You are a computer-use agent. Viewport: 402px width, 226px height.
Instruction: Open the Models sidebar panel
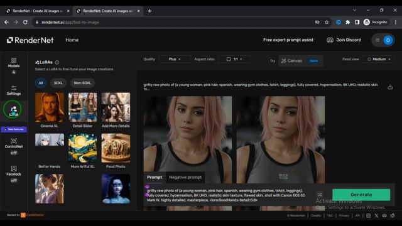pyautogui.click(x=14, y=65)
